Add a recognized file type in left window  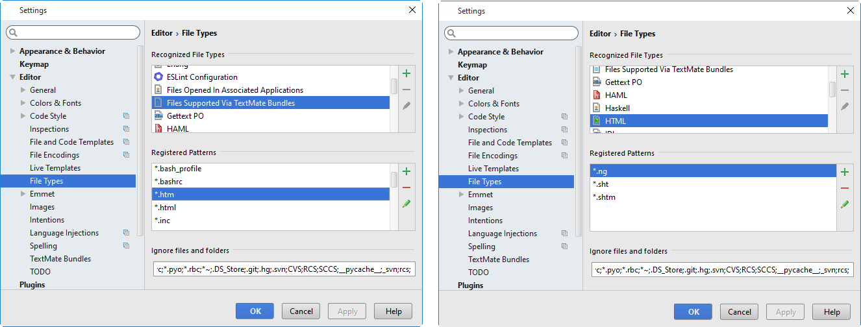406,73
